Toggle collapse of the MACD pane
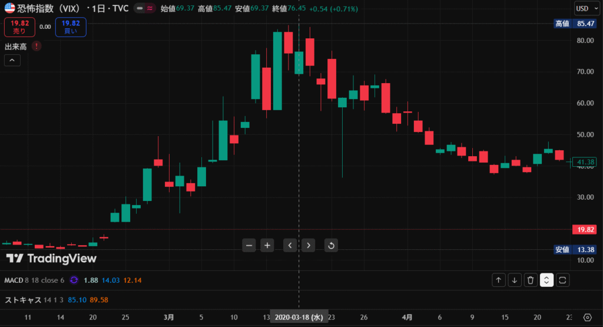 click(546, 280)
